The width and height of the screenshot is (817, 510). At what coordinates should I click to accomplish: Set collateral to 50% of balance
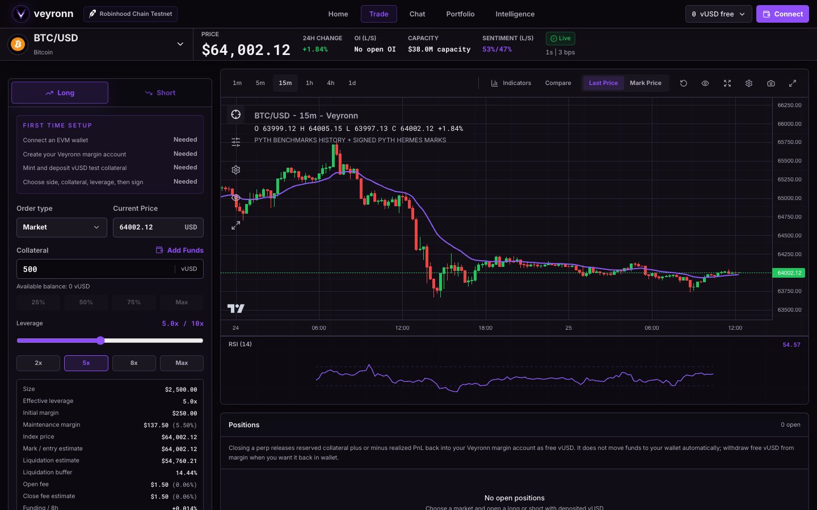(86, 303)
